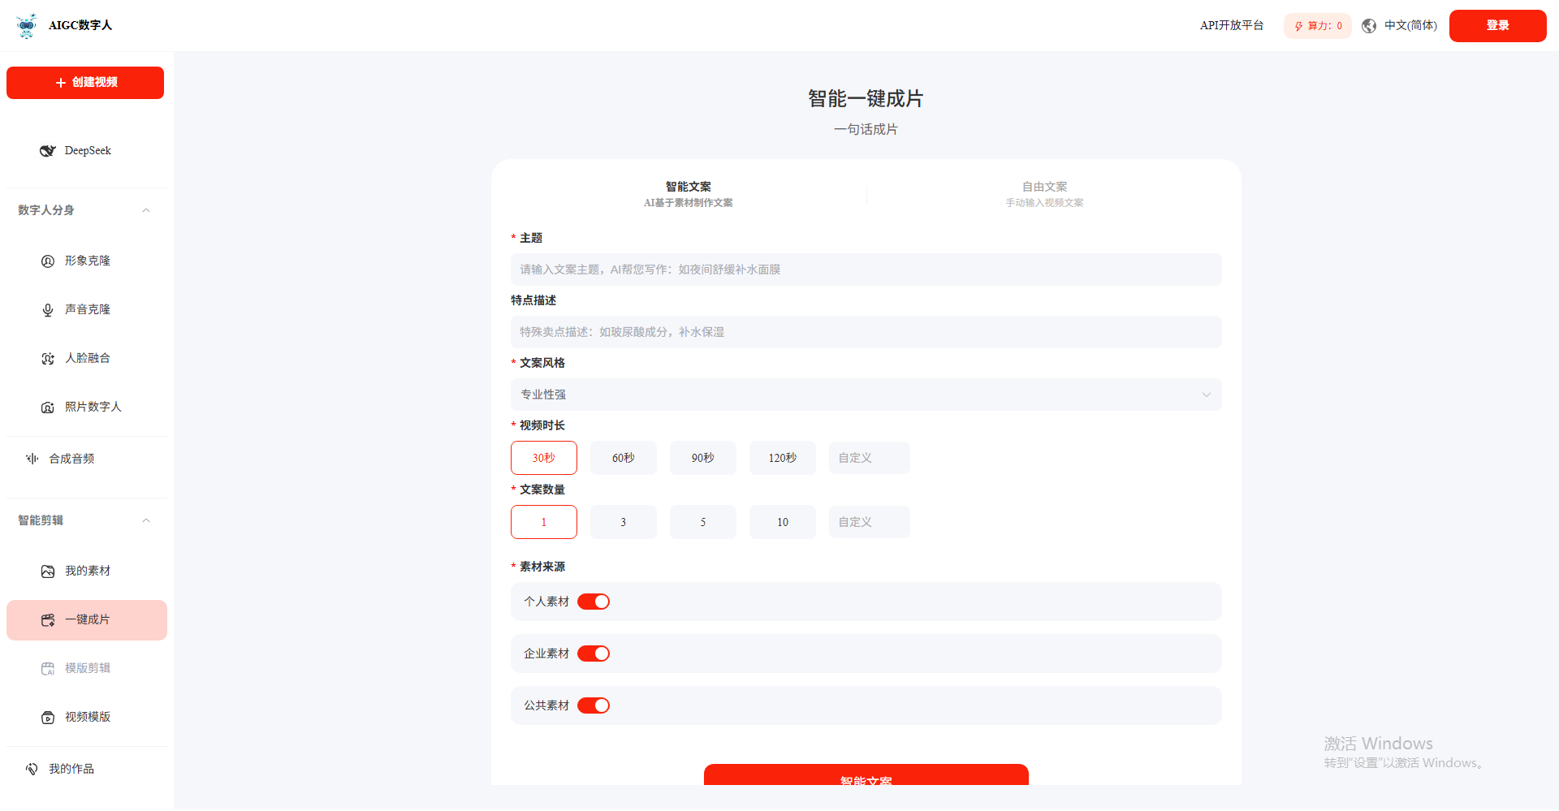This screenshot has height=811, width=1559.
Task: Click the 我的素材 image icon
Action: pos(48,572)
